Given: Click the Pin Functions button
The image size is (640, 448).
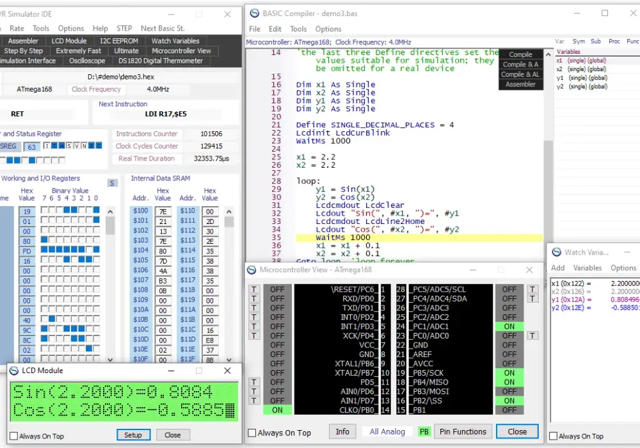Looking at the screenshot, I should pyautogui.click(x=463, y=431).
